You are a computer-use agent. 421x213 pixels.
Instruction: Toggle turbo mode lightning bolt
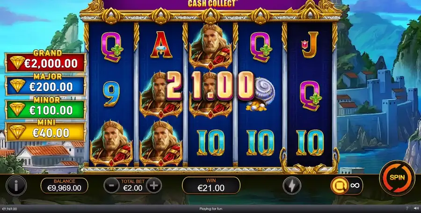[x=292, y=185]
